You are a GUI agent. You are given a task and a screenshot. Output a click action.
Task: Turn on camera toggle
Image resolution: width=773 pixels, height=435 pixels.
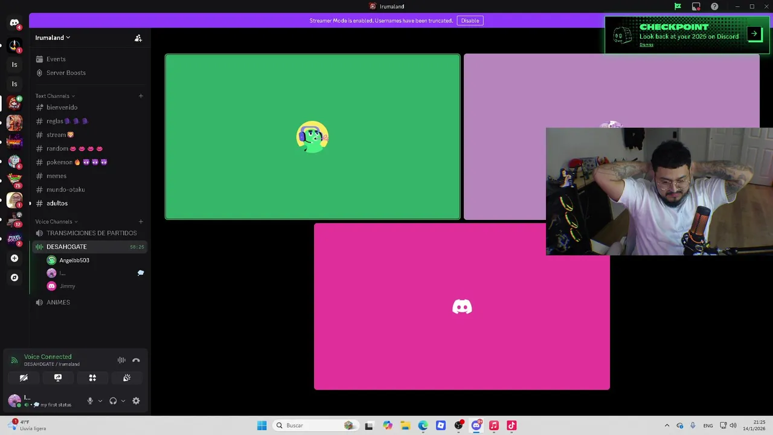pyautogui.click(x=24, y=378)
